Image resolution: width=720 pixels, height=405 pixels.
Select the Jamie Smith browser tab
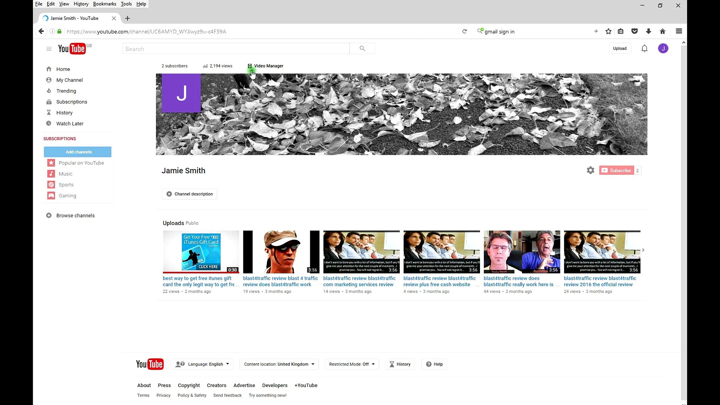pyautogui.click(x=75, y=18)
